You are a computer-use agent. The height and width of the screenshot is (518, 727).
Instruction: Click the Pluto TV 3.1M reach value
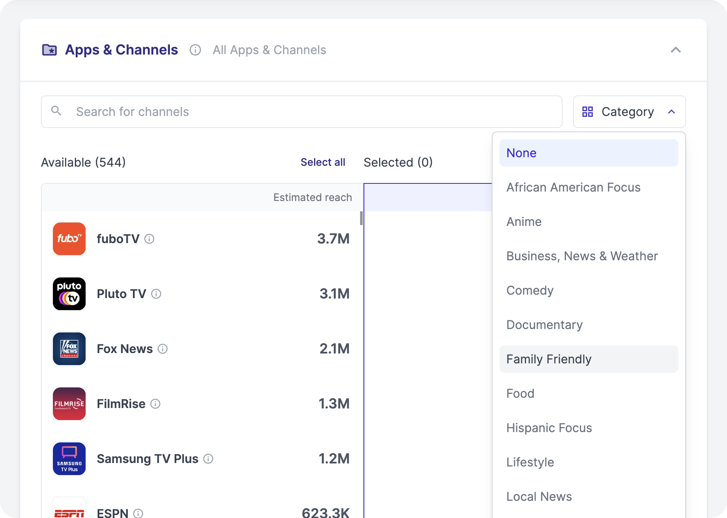[334, 294]
